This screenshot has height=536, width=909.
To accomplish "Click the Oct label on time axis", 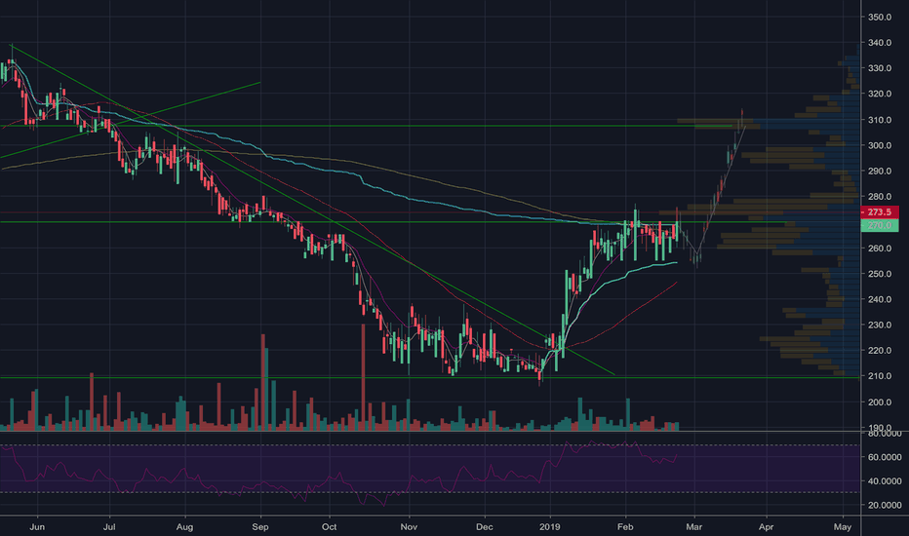I will (x=330, y=526).
